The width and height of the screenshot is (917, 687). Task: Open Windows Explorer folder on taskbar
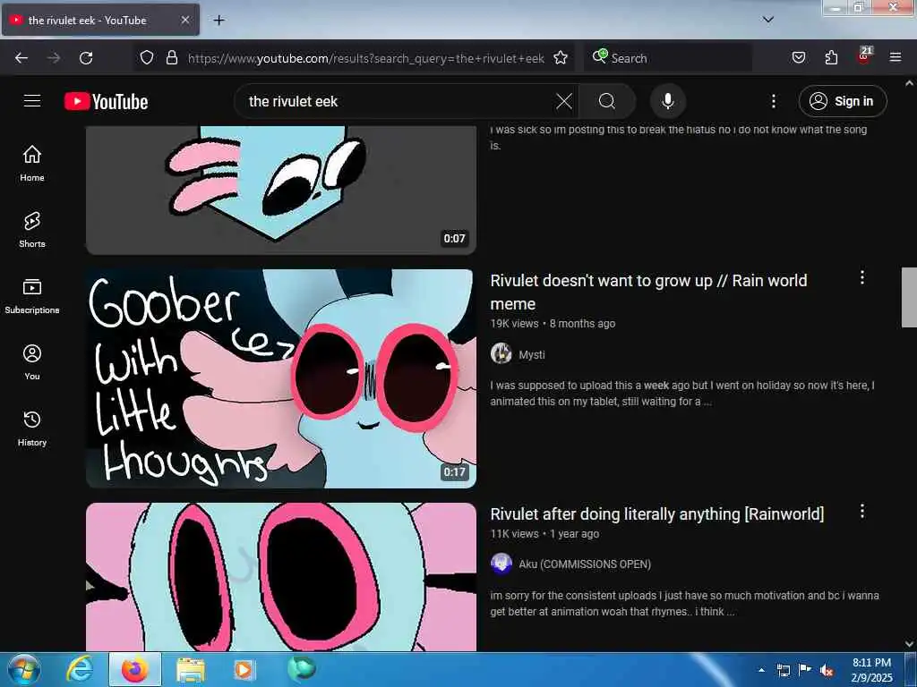(191, 669)
